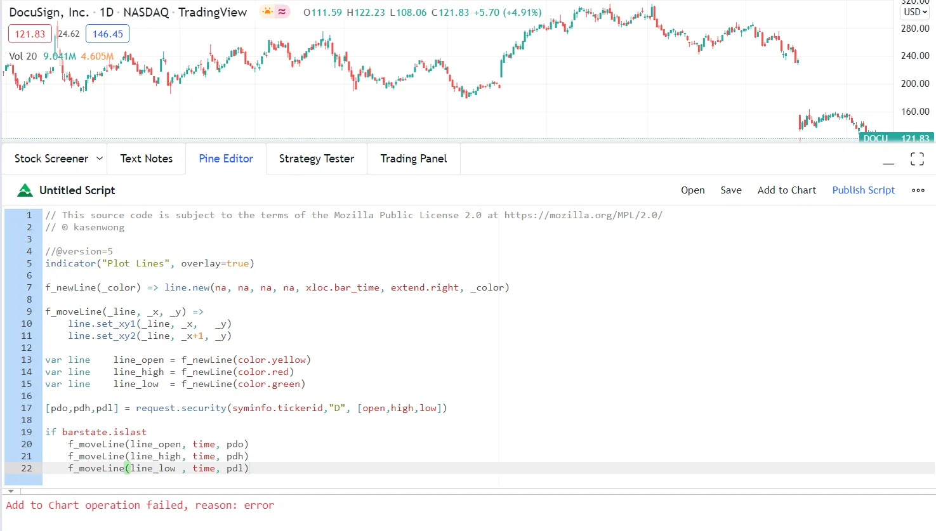
Task: Go to the Strategy Tester tab
Action: pyautogui.click(x=317, y=159)
